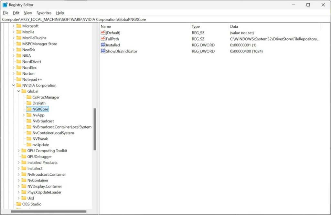
Task: Click the NordDivert folder icon
Action: pyautogui.click(x=19, y=62)
